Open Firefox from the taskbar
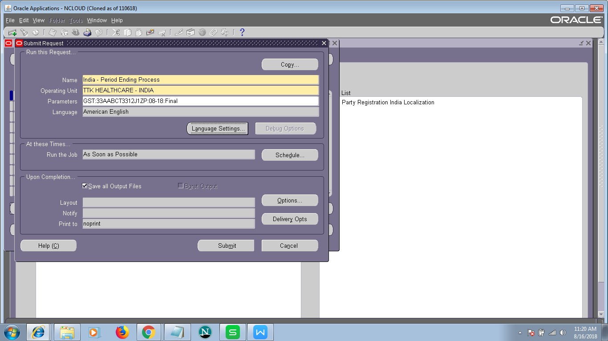The image size is (608, 341). [x=122, y=332]
